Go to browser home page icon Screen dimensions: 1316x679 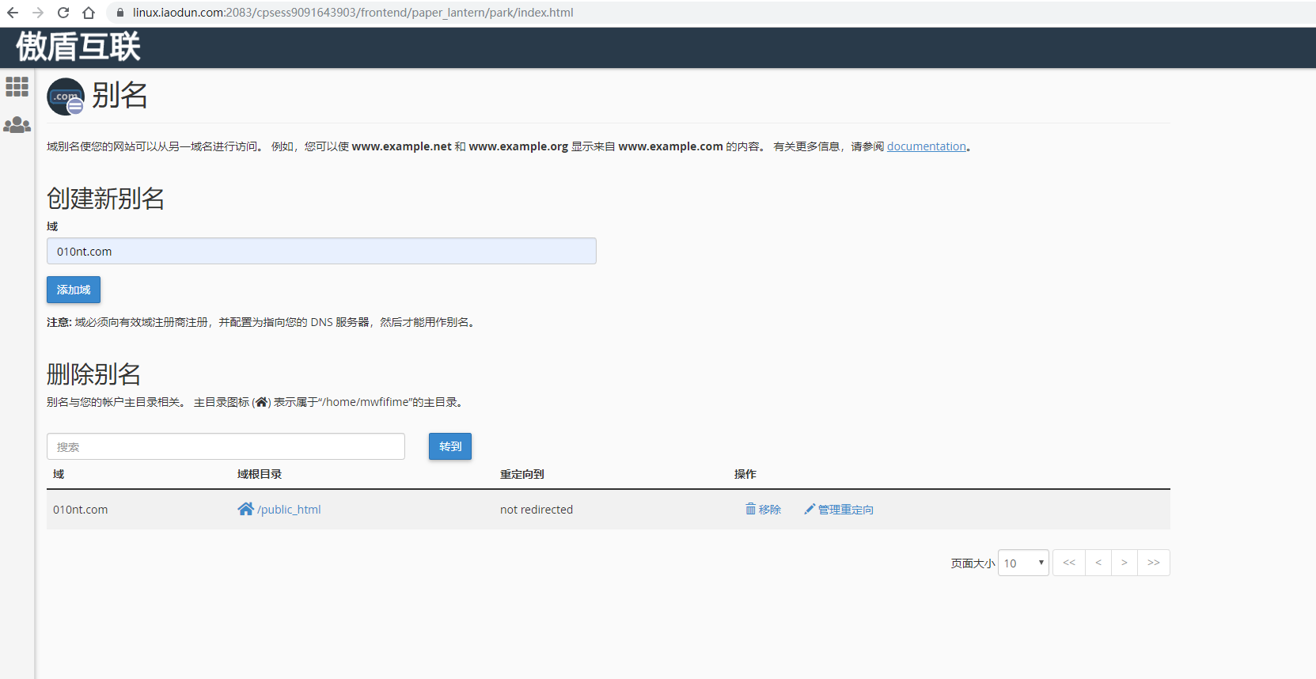click(x=89, y=13)
